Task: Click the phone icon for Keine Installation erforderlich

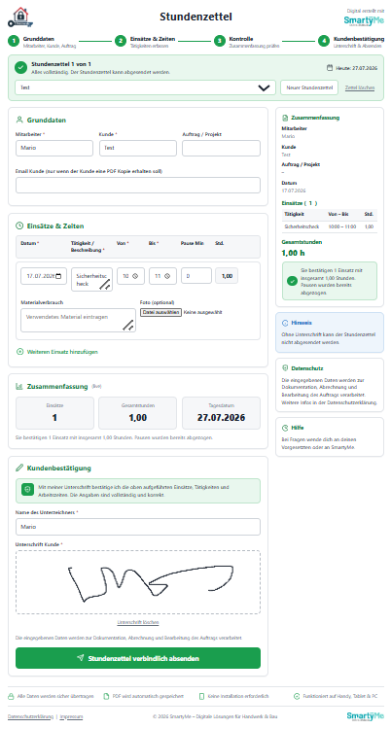Action: click(x=201, y=697)
